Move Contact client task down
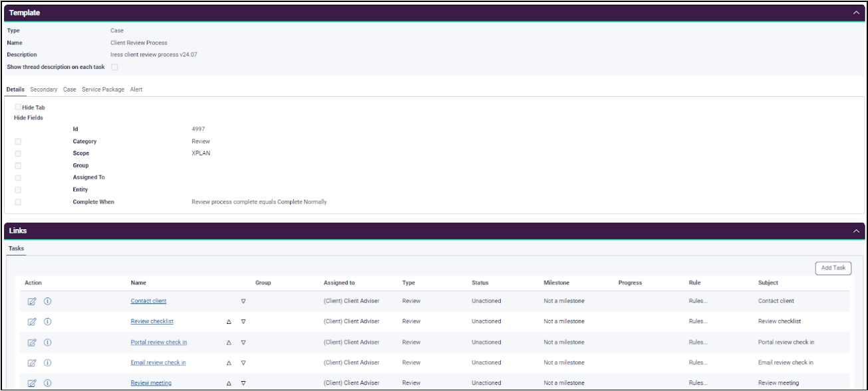This screenshot has width=868, height=391. 243,301
